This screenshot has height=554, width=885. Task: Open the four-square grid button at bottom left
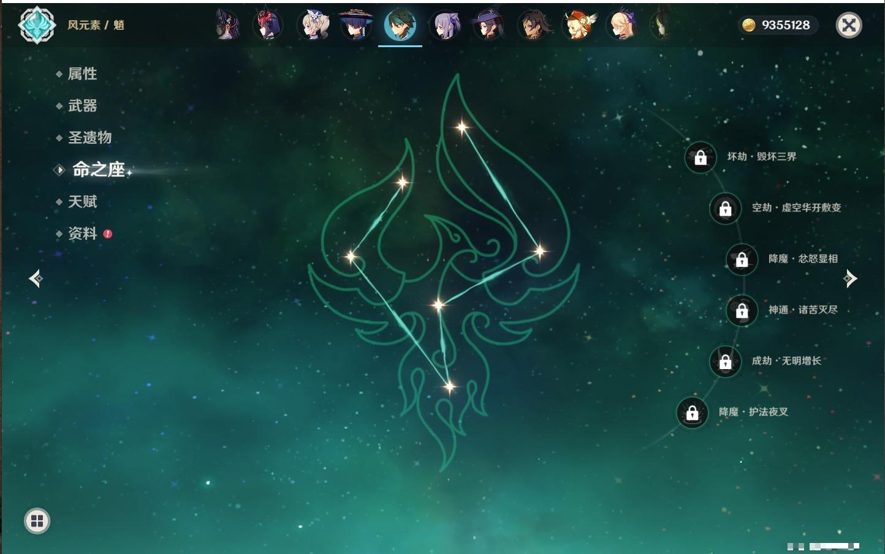pos(37,521)
